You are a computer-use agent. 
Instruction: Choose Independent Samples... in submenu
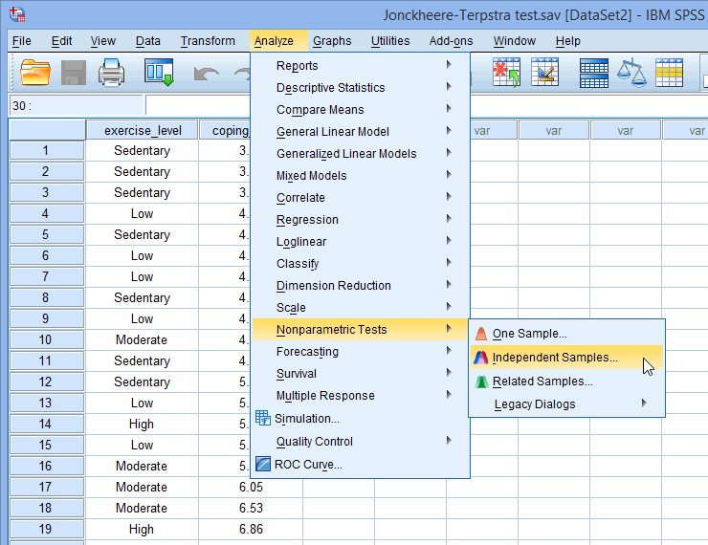pos(566,358)
